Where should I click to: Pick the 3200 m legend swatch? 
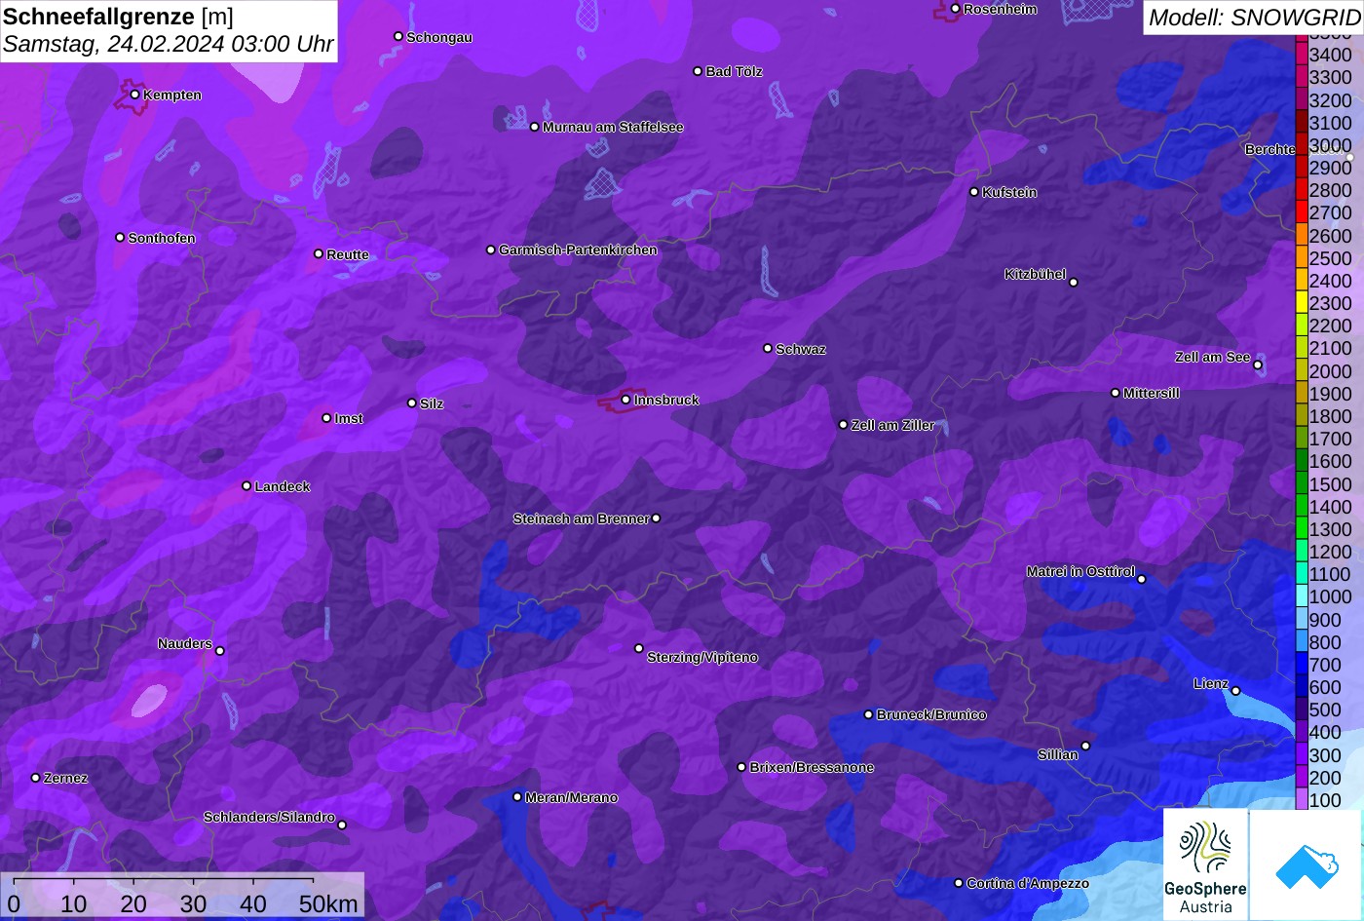[x=1302, y=99]
